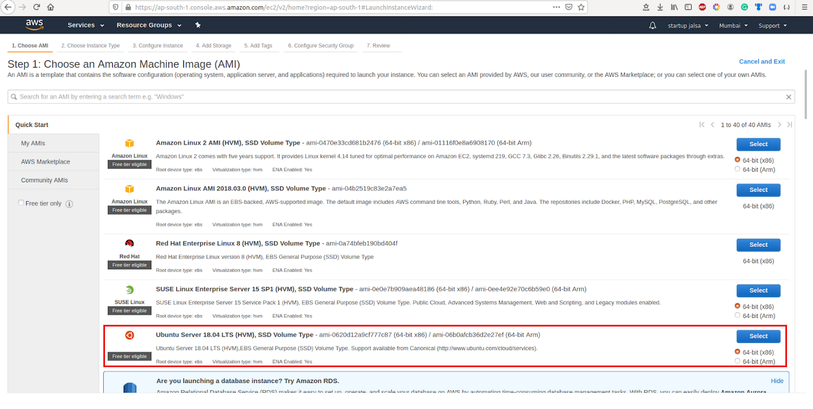813x409 pixels.
Task: Open the Adblock Plus extension
Action: click(702, 7)
